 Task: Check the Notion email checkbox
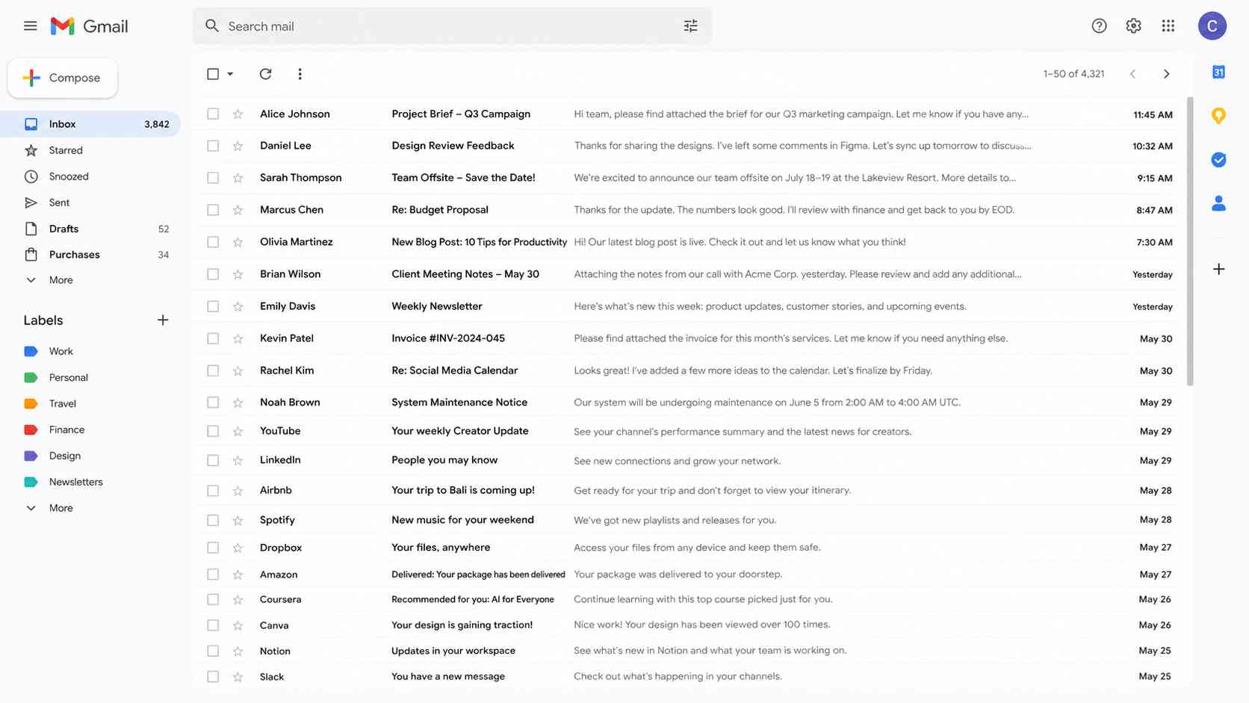(213, 651)
